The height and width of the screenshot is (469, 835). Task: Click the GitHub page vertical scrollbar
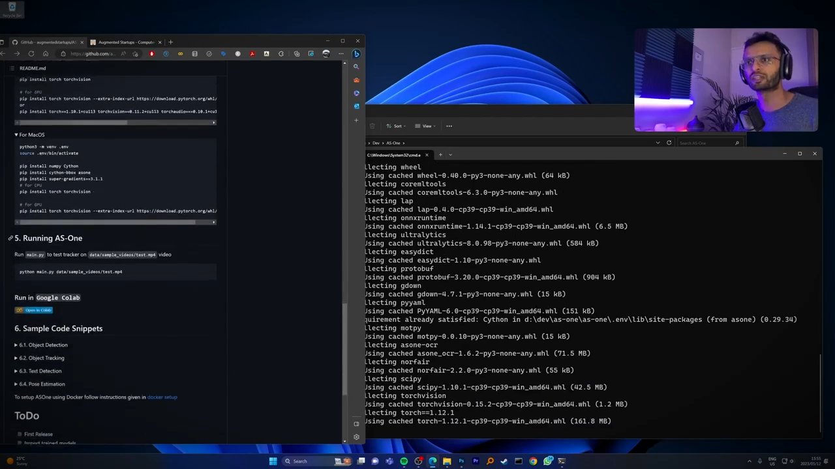pyautogui.click(x=344, y=348)
